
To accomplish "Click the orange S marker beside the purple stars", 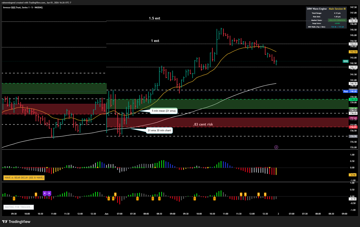I will (36, 194).
